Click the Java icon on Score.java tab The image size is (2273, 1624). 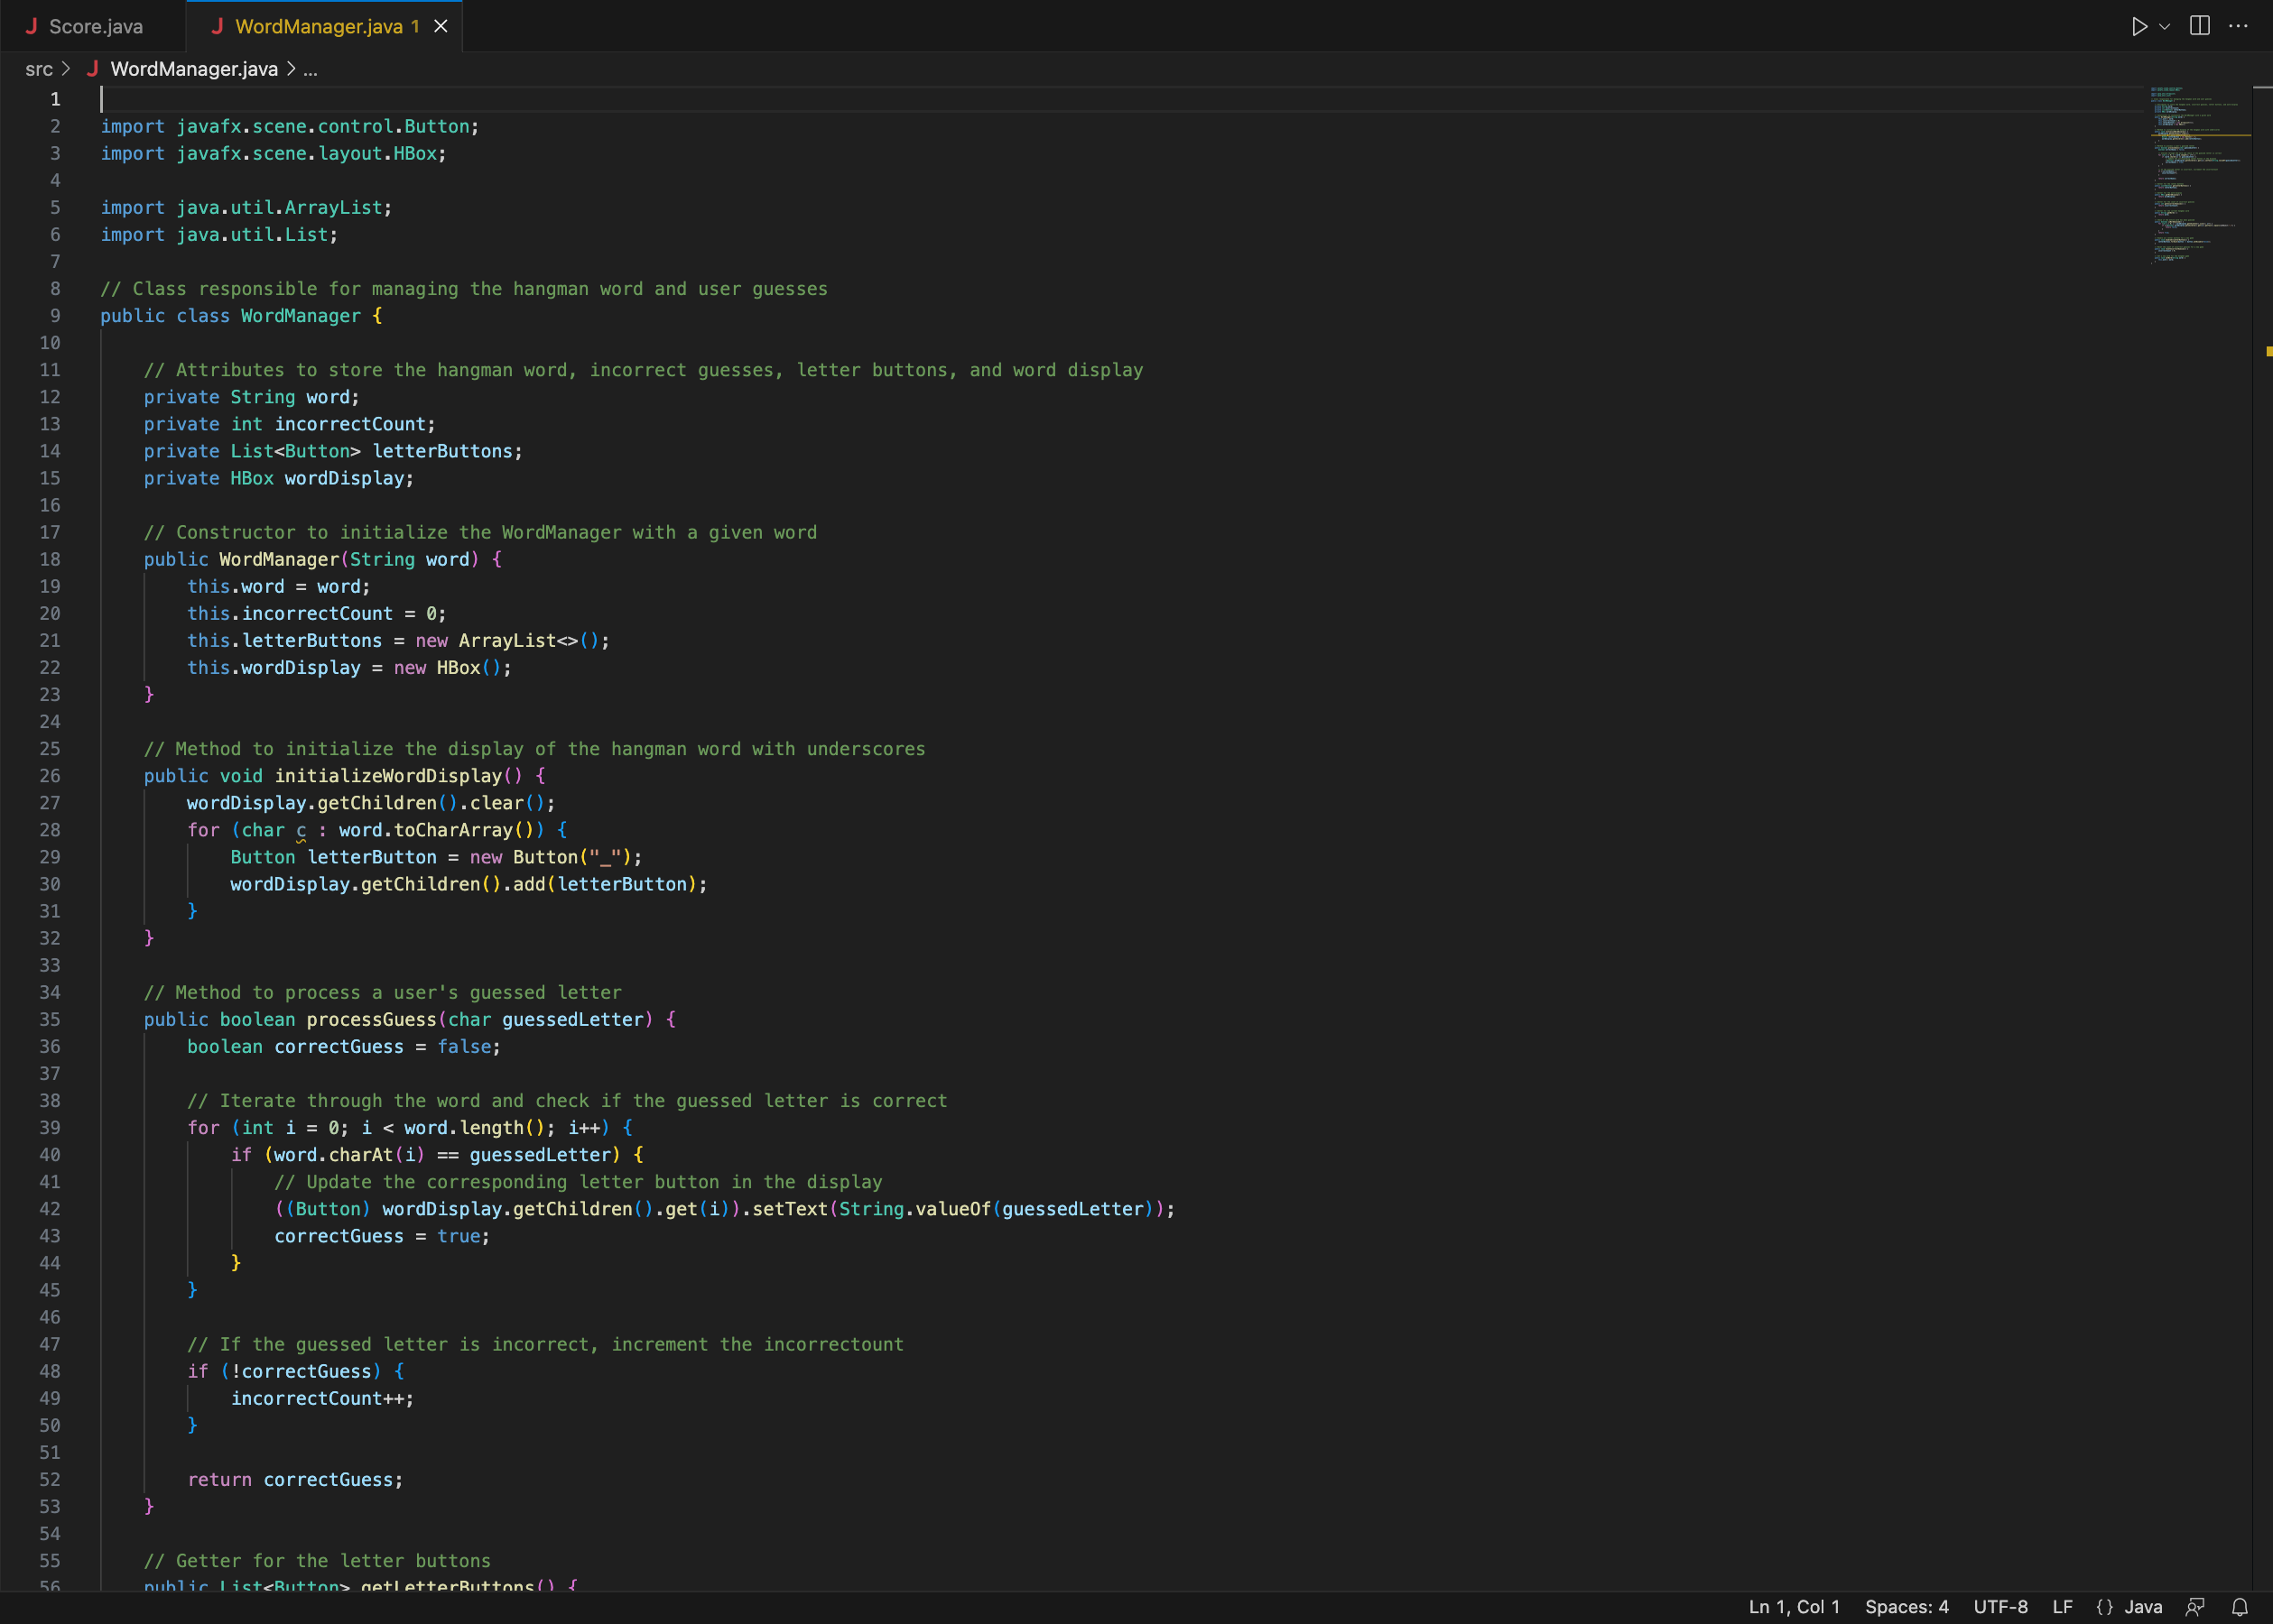click(x=31, y=26)
